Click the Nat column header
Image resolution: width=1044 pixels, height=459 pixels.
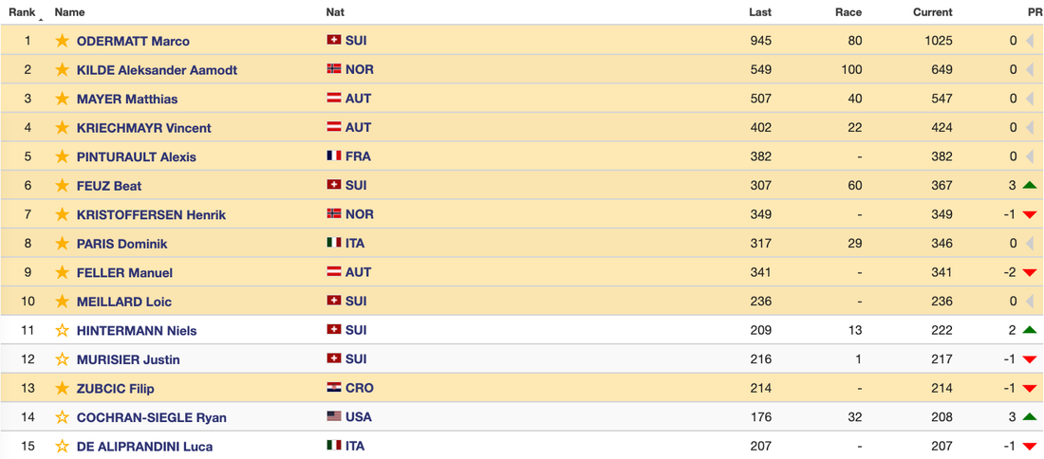click(335, 12)
